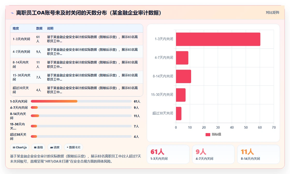The image size is (290, 174).
Task: Select the 数据卡片 tag chip
Action: (74, 147)
